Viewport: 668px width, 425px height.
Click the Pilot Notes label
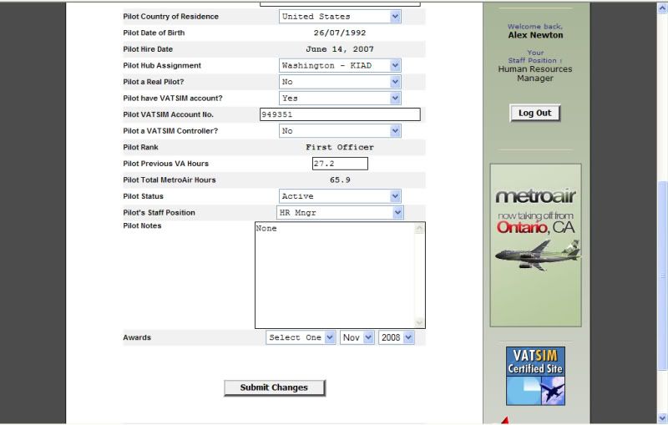[x=142, y=226]
